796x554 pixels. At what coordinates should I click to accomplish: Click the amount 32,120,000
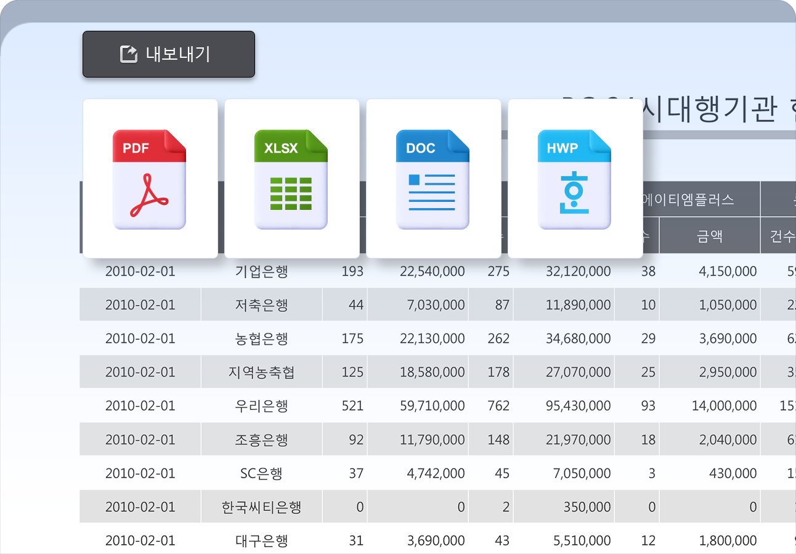pos(579,271)
